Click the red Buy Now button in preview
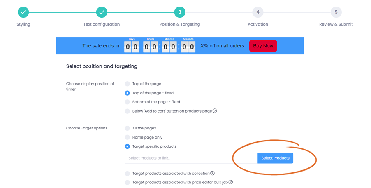Screen dimensions: 371x188 [263, 46]
